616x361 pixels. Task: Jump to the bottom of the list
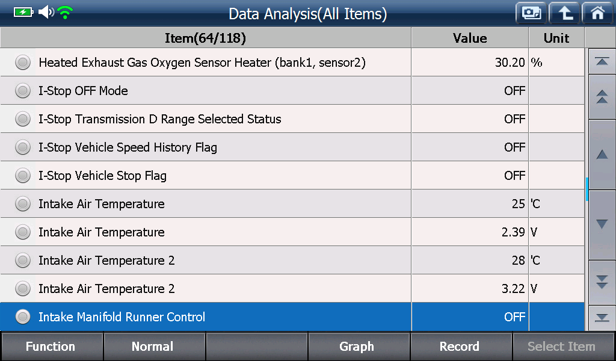tap(602, 318)
